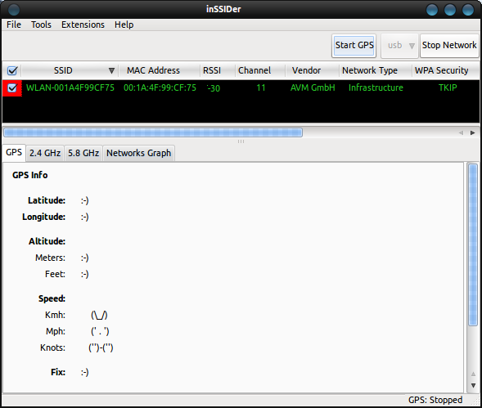The width and height of the screenshot is (482, 408).
Task: Click the window resize grip at bottom right
Action: tap(475, 401)
